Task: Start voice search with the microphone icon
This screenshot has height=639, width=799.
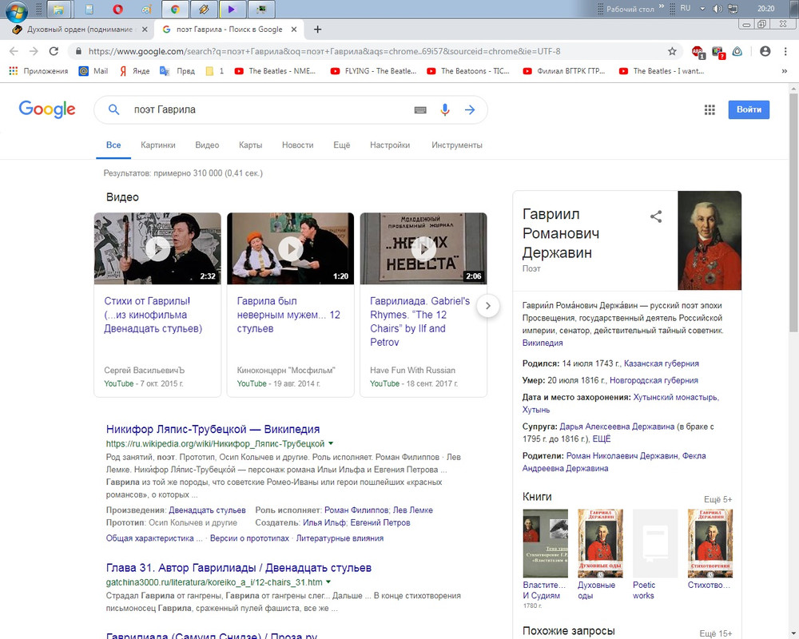Action: click(445, 109)
